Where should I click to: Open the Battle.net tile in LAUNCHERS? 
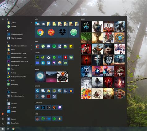click(x=43, y=107)
